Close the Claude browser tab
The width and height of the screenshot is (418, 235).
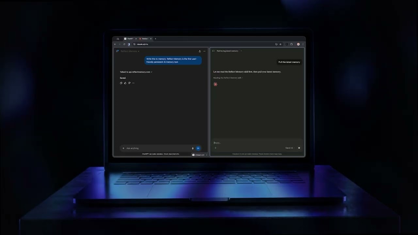click(x=151, y=39)
